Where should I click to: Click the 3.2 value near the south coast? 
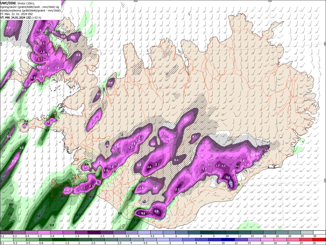(143, 213)
